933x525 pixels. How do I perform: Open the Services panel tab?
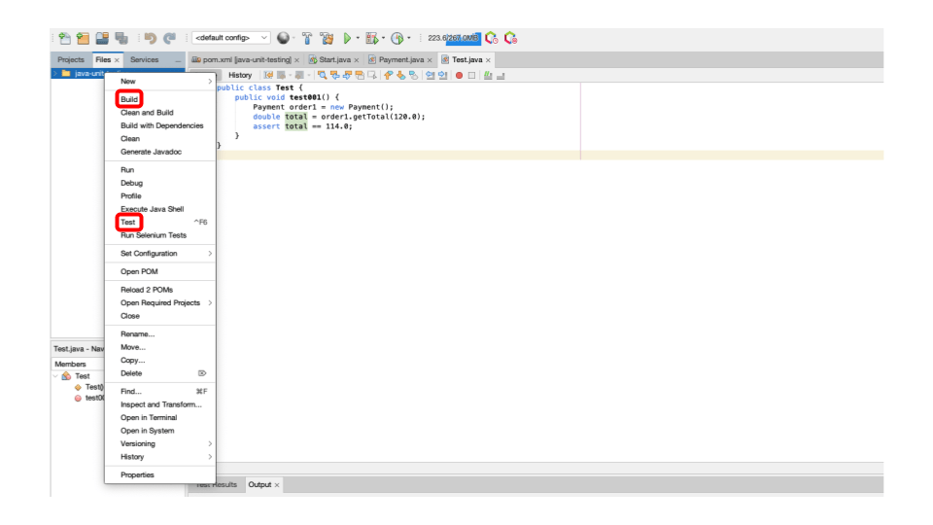pos(144,60)
